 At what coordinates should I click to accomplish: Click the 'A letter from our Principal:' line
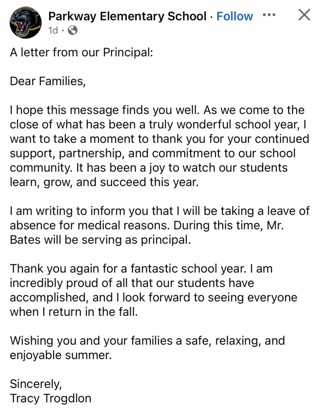tap(81, 53)
